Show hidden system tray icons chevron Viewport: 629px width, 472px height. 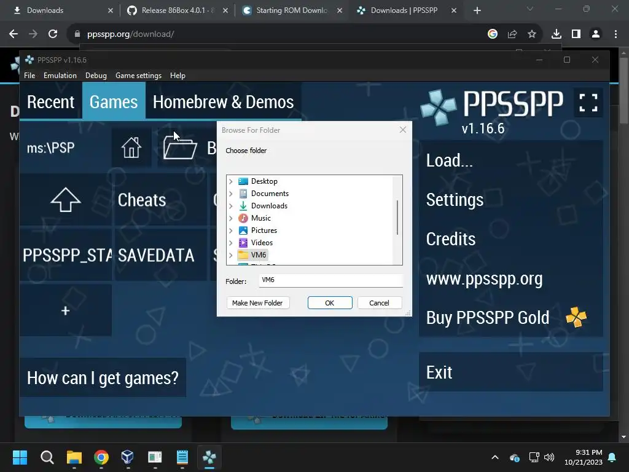[x=495, y=457]
